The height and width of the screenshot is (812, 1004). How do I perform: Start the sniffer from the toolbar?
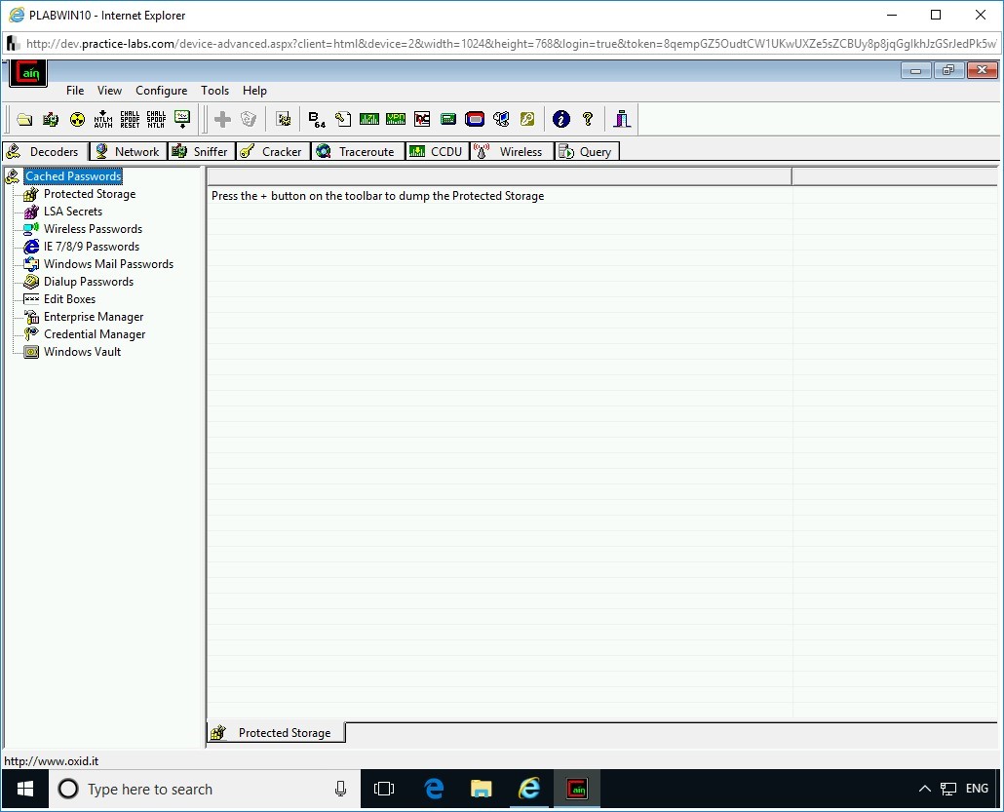51,119
